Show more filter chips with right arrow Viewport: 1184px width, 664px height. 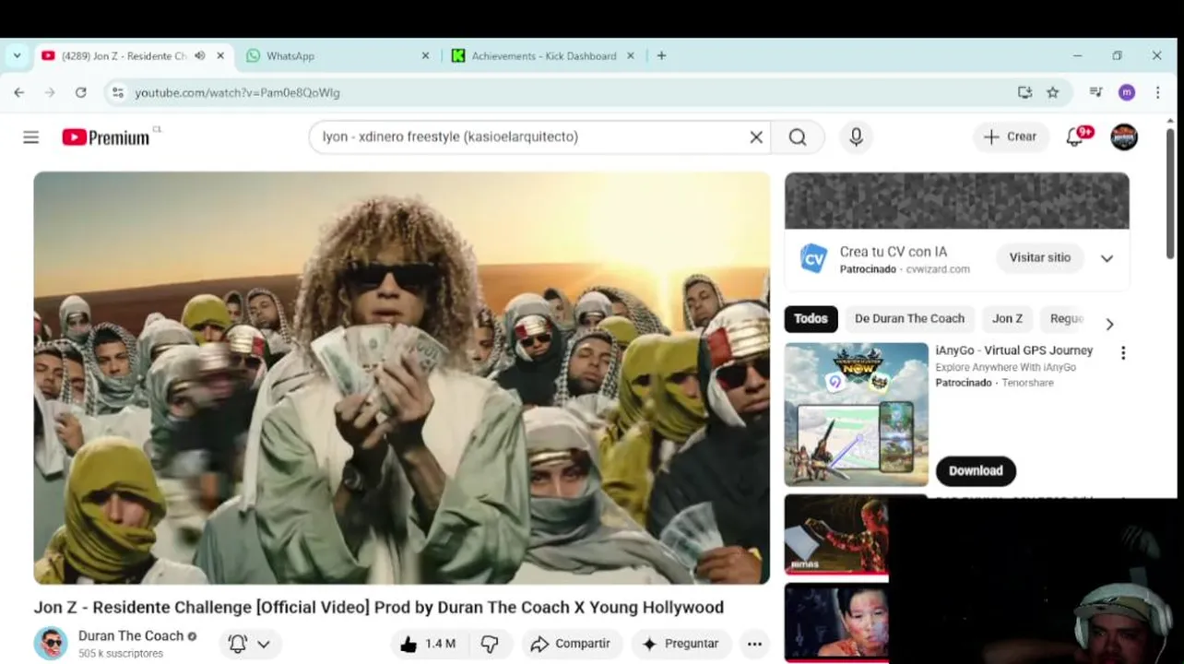tap(1109, 324)
